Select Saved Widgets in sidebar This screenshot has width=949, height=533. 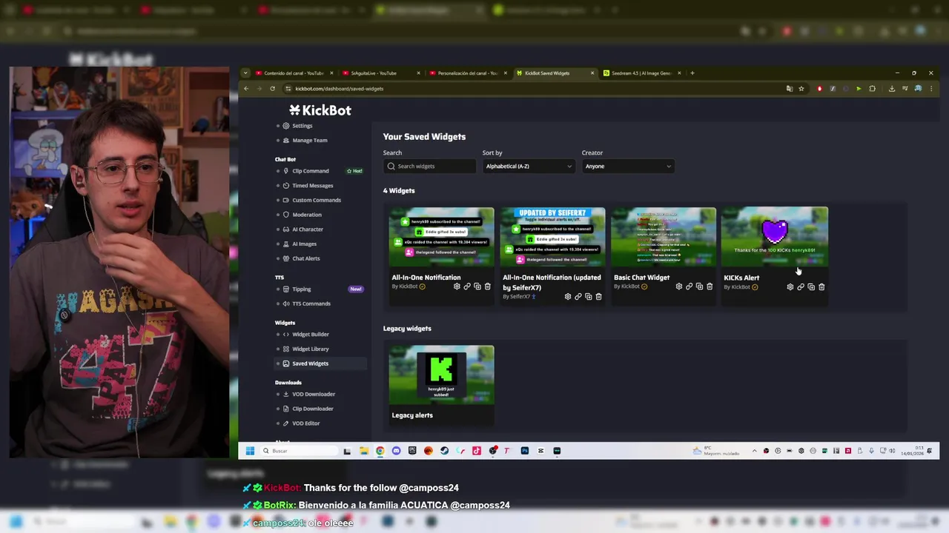point(320,363)
